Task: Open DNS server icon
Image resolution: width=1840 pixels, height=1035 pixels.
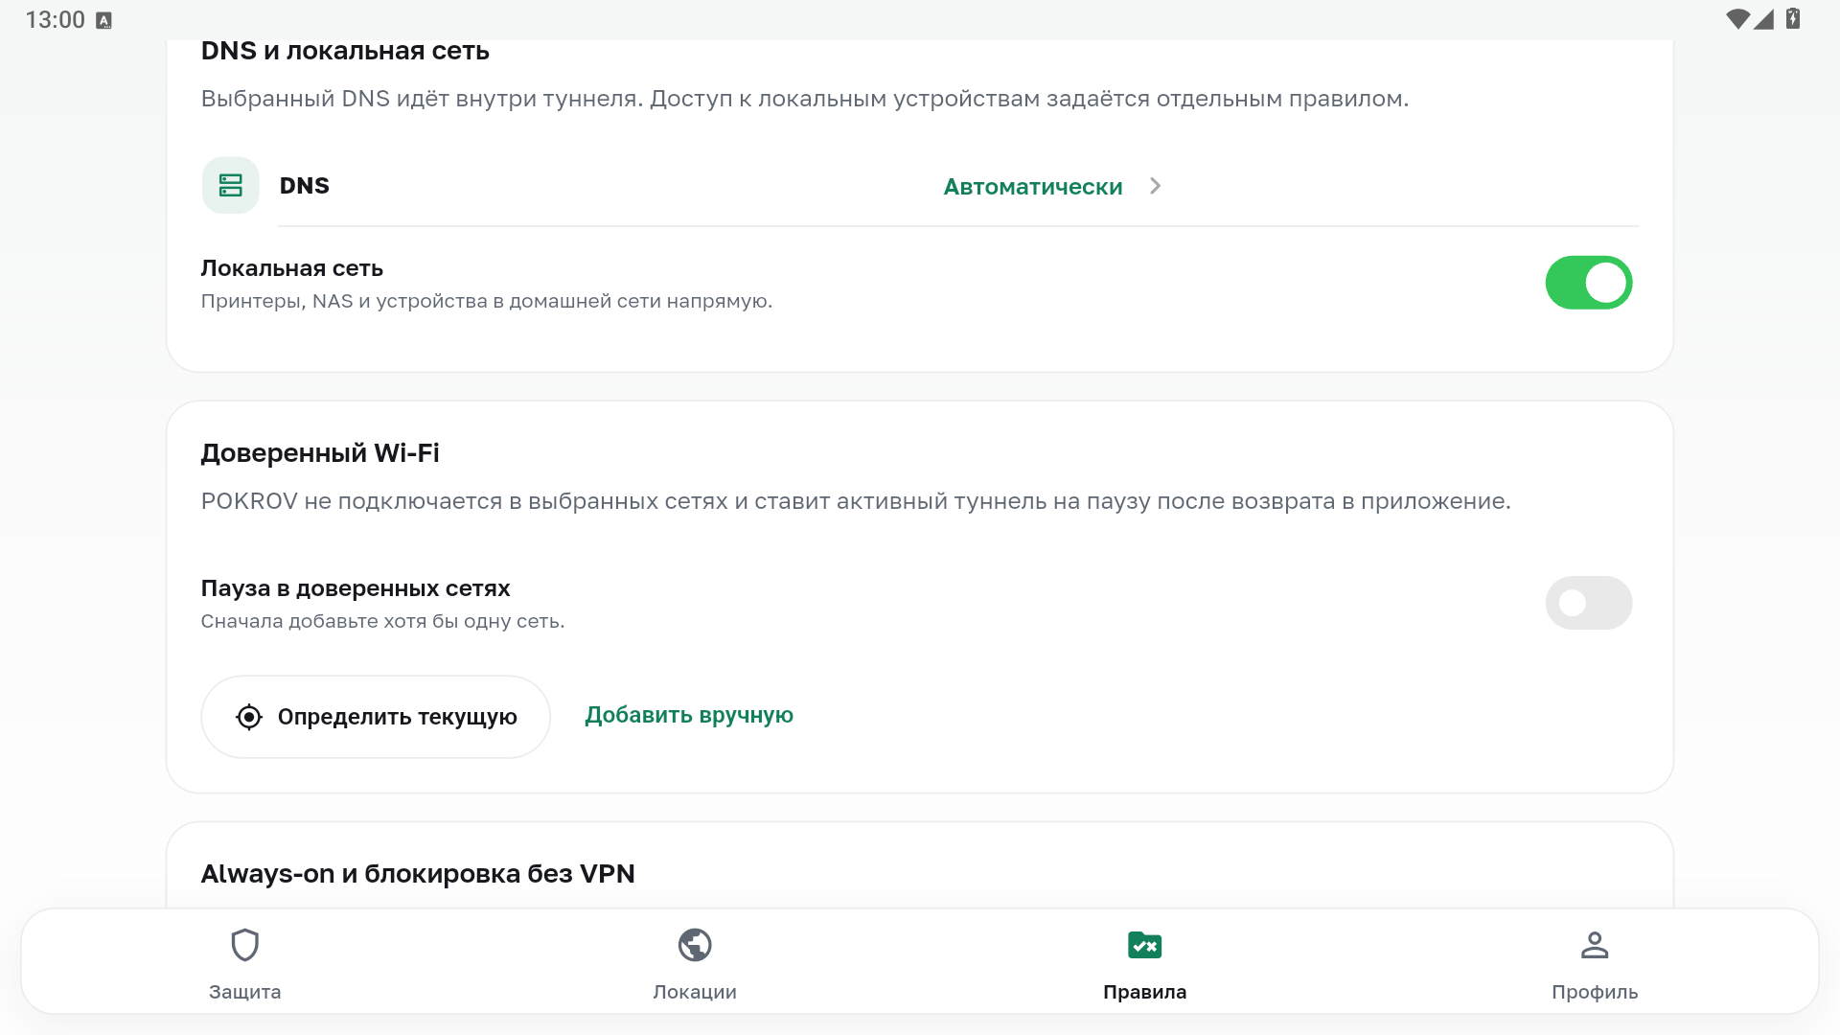Action: (x=230, y=186)
